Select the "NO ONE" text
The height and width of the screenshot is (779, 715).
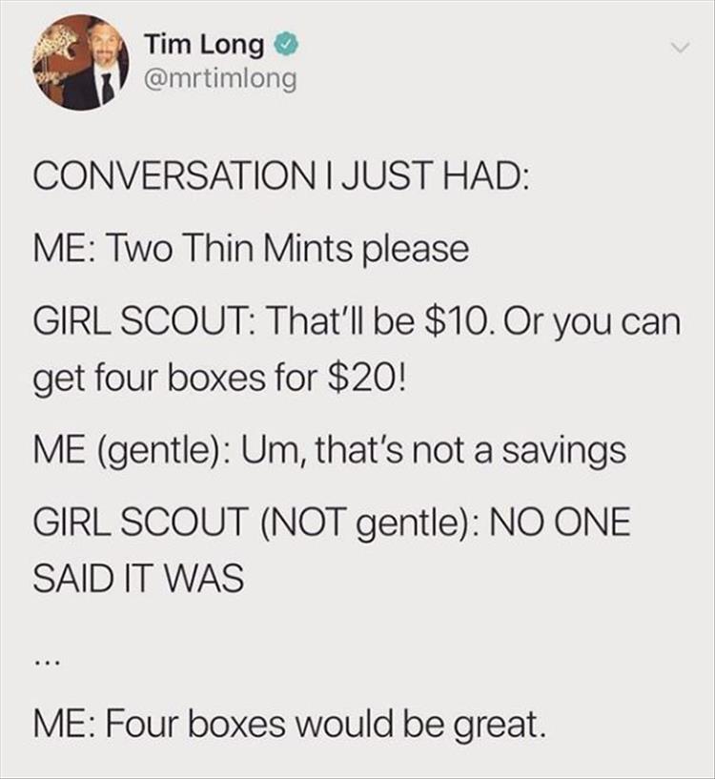point(561,523)
